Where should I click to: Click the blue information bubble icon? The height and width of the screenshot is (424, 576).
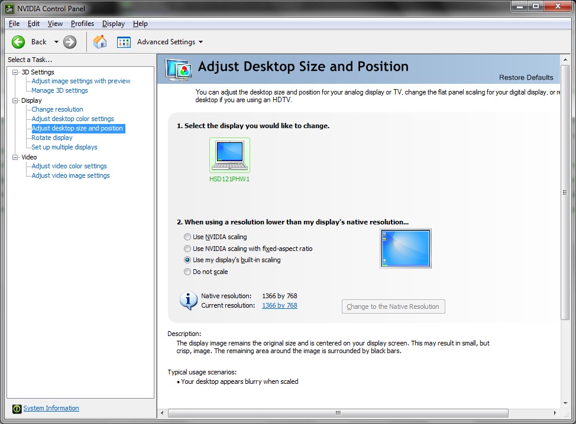pos(189,301)
